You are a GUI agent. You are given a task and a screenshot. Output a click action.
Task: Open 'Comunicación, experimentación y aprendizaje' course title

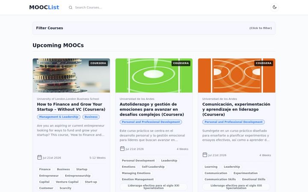(x=236, y=109)
